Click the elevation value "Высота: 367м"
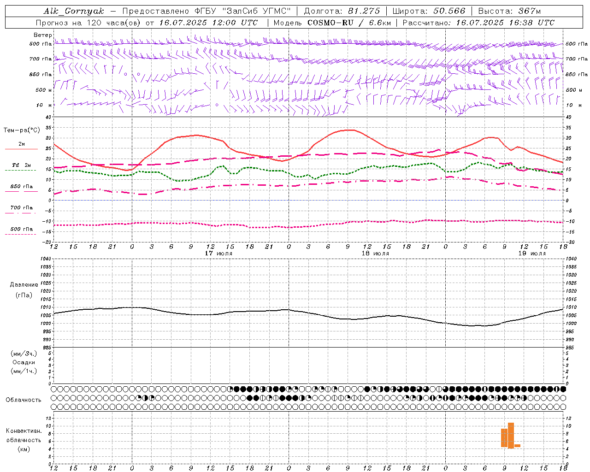 click(x=509, y=11)
